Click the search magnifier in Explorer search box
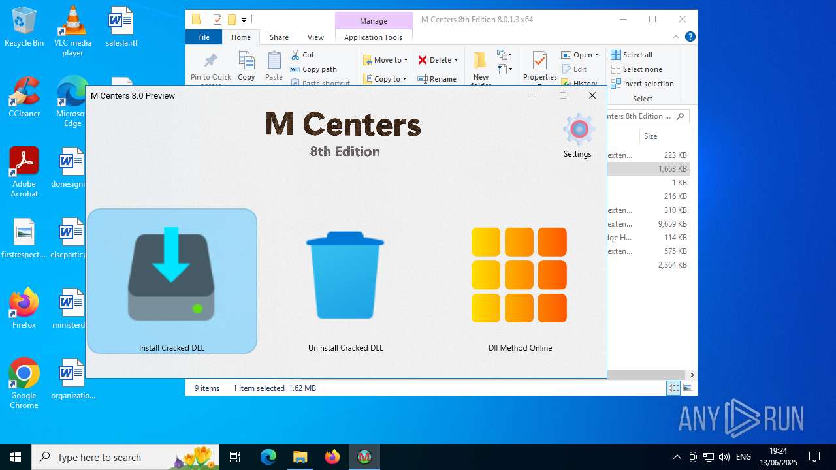 point(681,116)
